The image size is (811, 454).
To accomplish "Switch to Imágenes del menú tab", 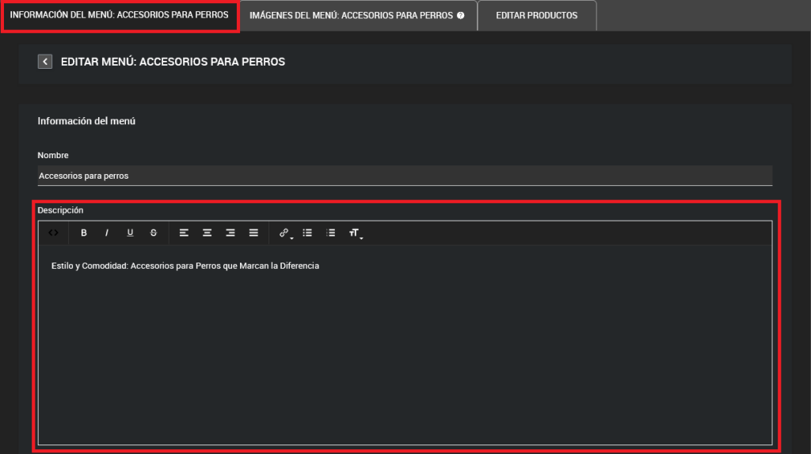I will click(x=351, y=16).
